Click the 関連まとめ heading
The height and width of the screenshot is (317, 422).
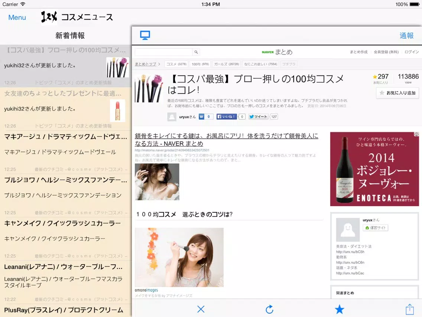coord(345,293)
